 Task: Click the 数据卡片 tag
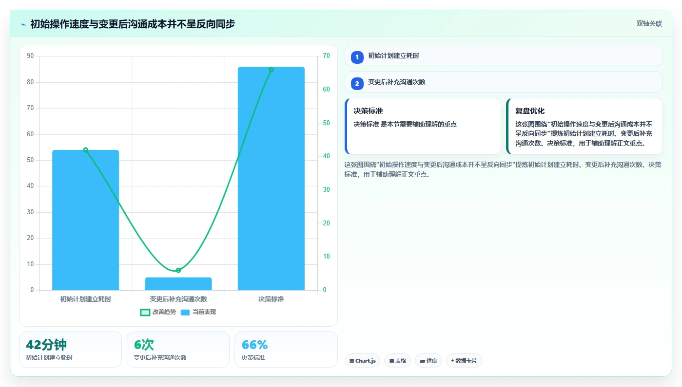click(x=464, y=361)
